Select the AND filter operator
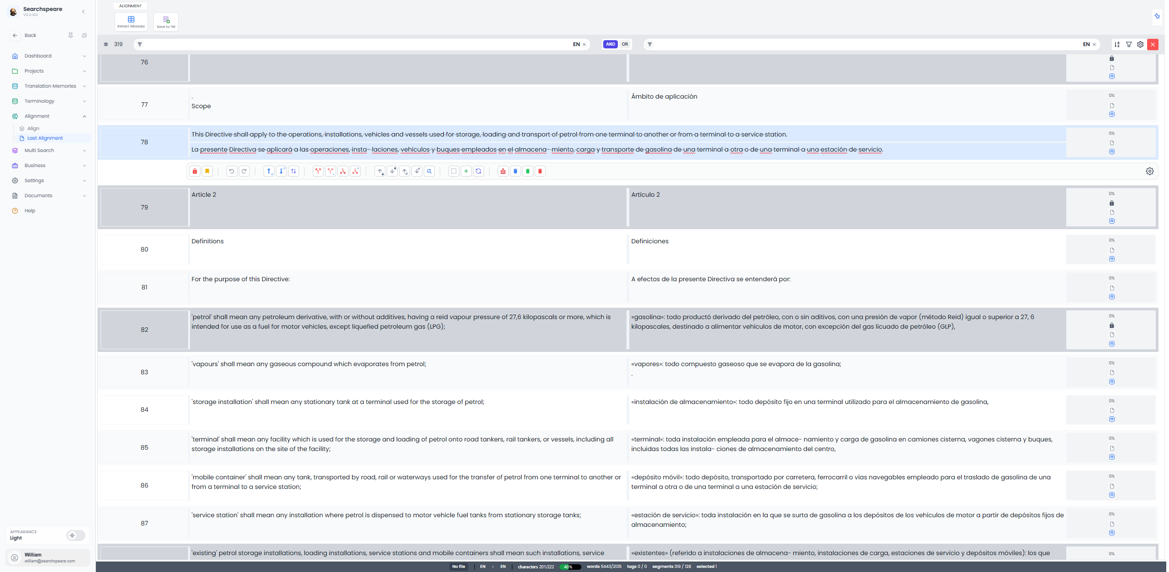 [610, 44]
